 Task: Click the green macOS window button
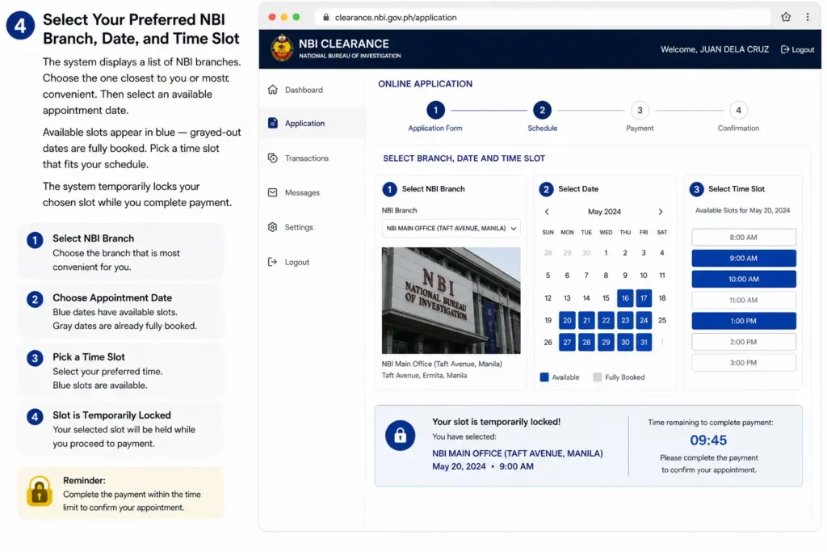296,17
